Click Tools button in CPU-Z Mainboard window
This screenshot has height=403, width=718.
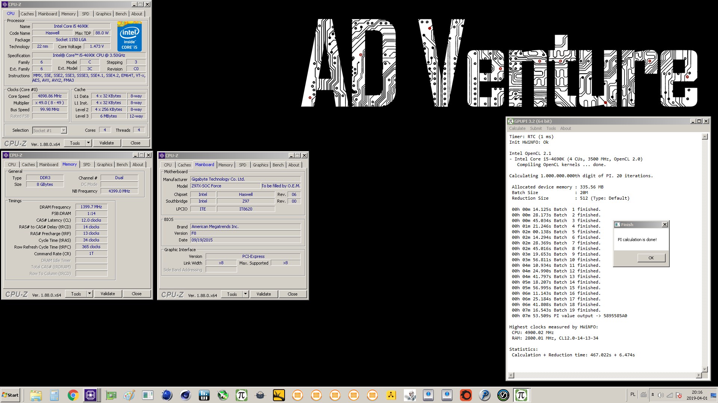(x=232, y=294)
